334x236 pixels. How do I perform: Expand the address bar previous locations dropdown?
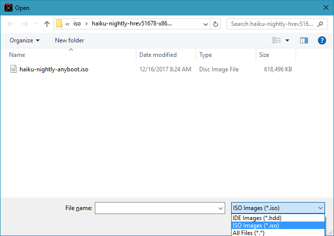point(205,24)
